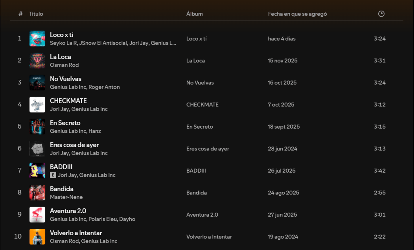Visit artist Roger Anton's page
This screenshot has height=250, width=414.
pyautogui.click(x=104, y=87)
